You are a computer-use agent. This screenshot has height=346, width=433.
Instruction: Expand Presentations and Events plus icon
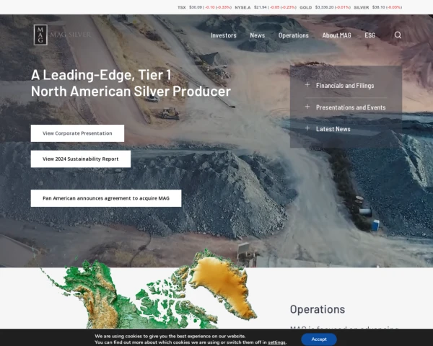[307, 107]
